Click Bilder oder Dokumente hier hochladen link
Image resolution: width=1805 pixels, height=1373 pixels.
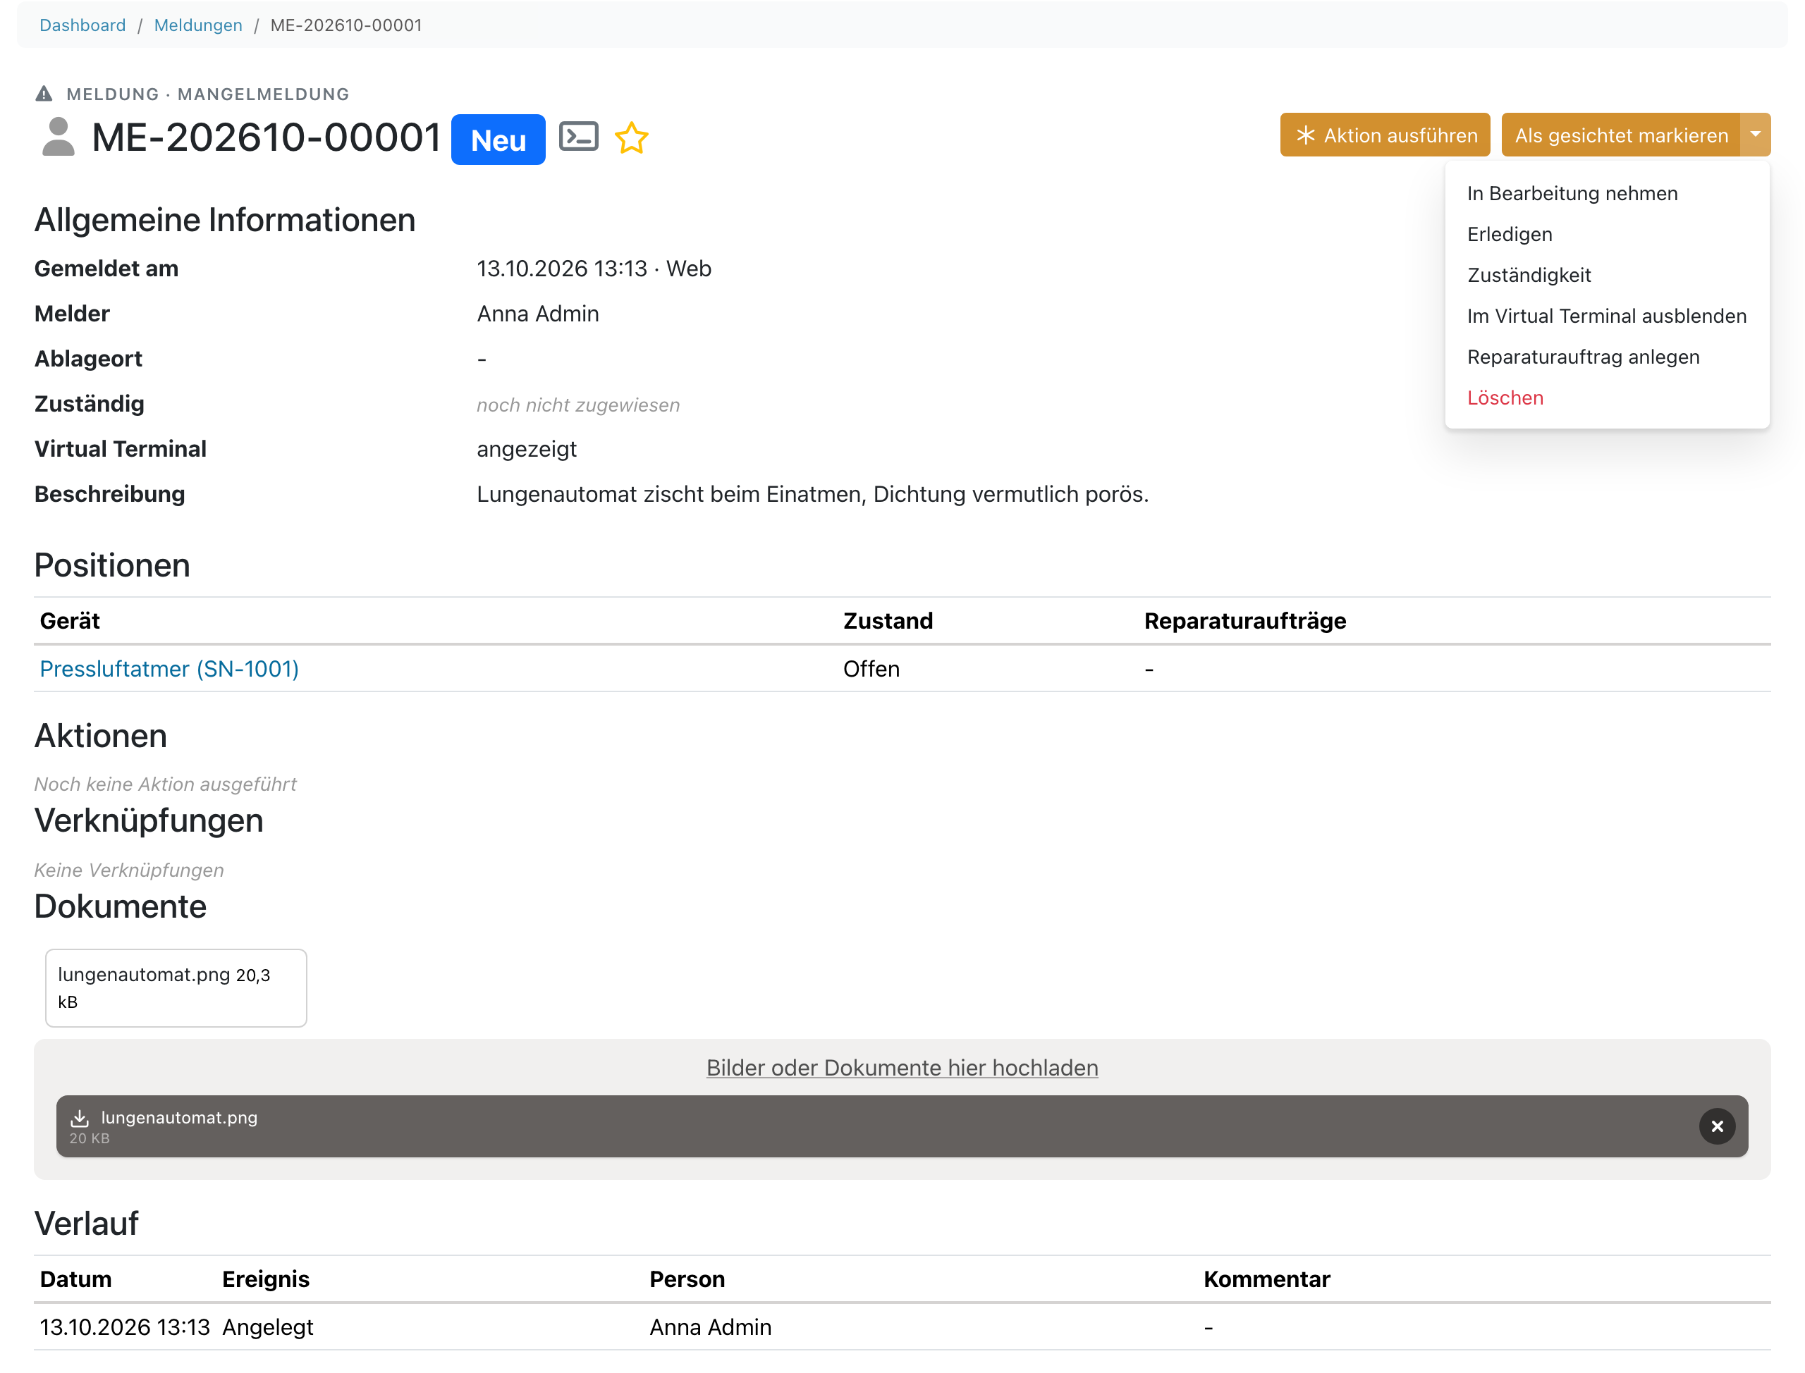click(x=902, y=1067)
